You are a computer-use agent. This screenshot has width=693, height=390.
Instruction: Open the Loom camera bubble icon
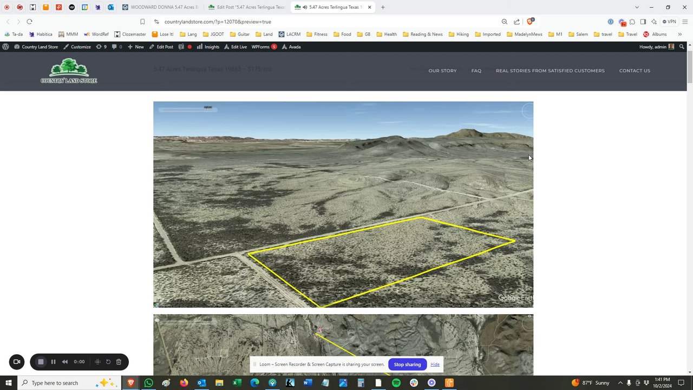pyautogui.click(x=17, y=362)
